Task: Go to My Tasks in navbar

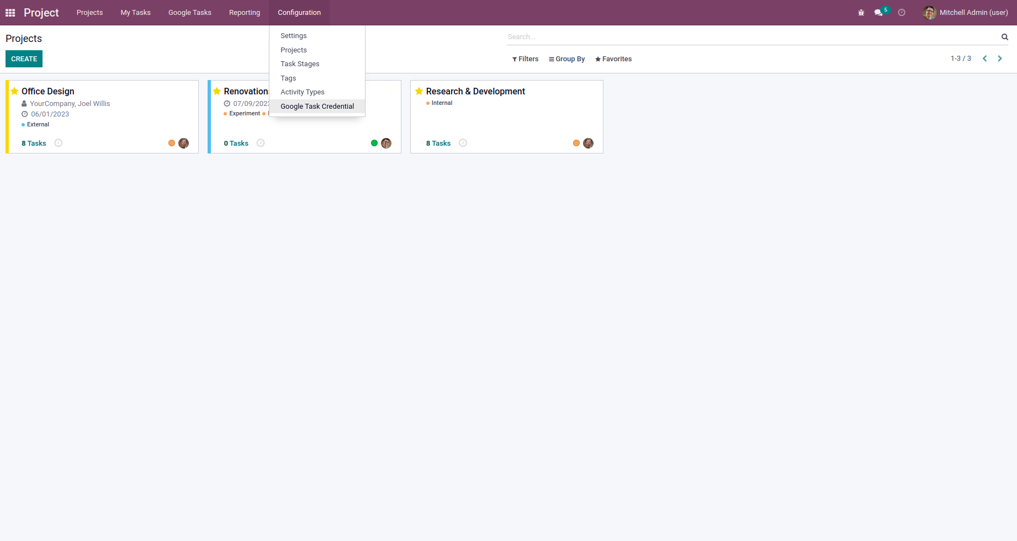Action: point(136,13)
